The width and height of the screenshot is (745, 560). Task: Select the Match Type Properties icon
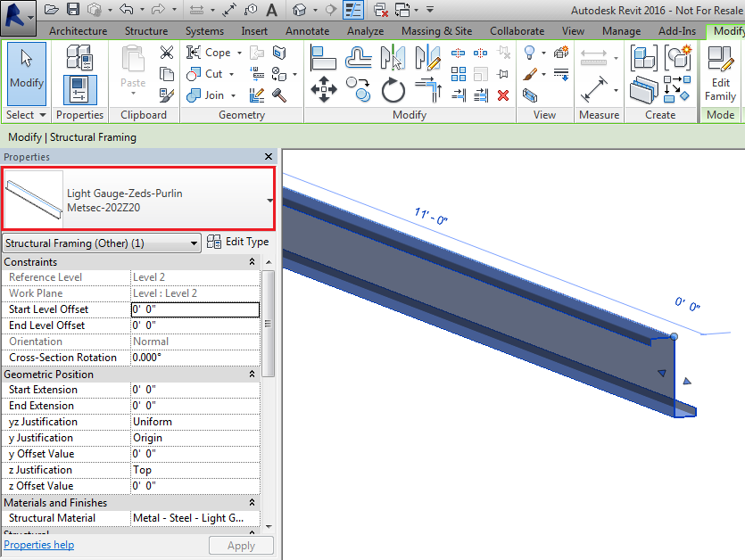167,95
